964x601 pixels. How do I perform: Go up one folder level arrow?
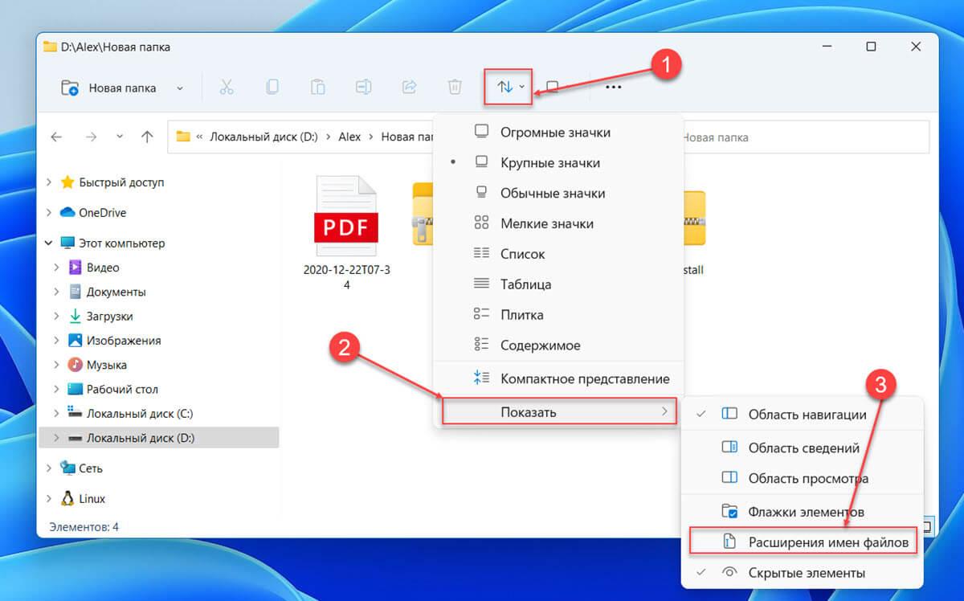(147, 137)
